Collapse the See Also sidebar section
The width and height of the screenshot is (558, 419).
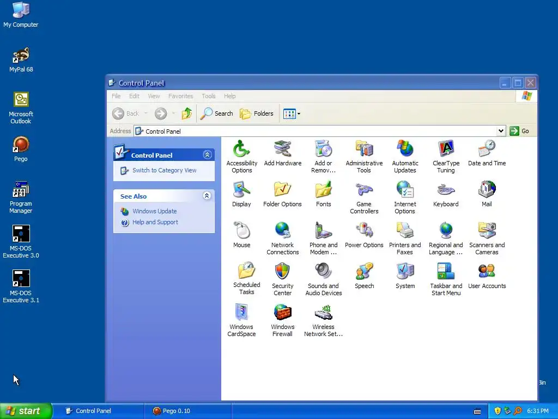coord(207,196)
